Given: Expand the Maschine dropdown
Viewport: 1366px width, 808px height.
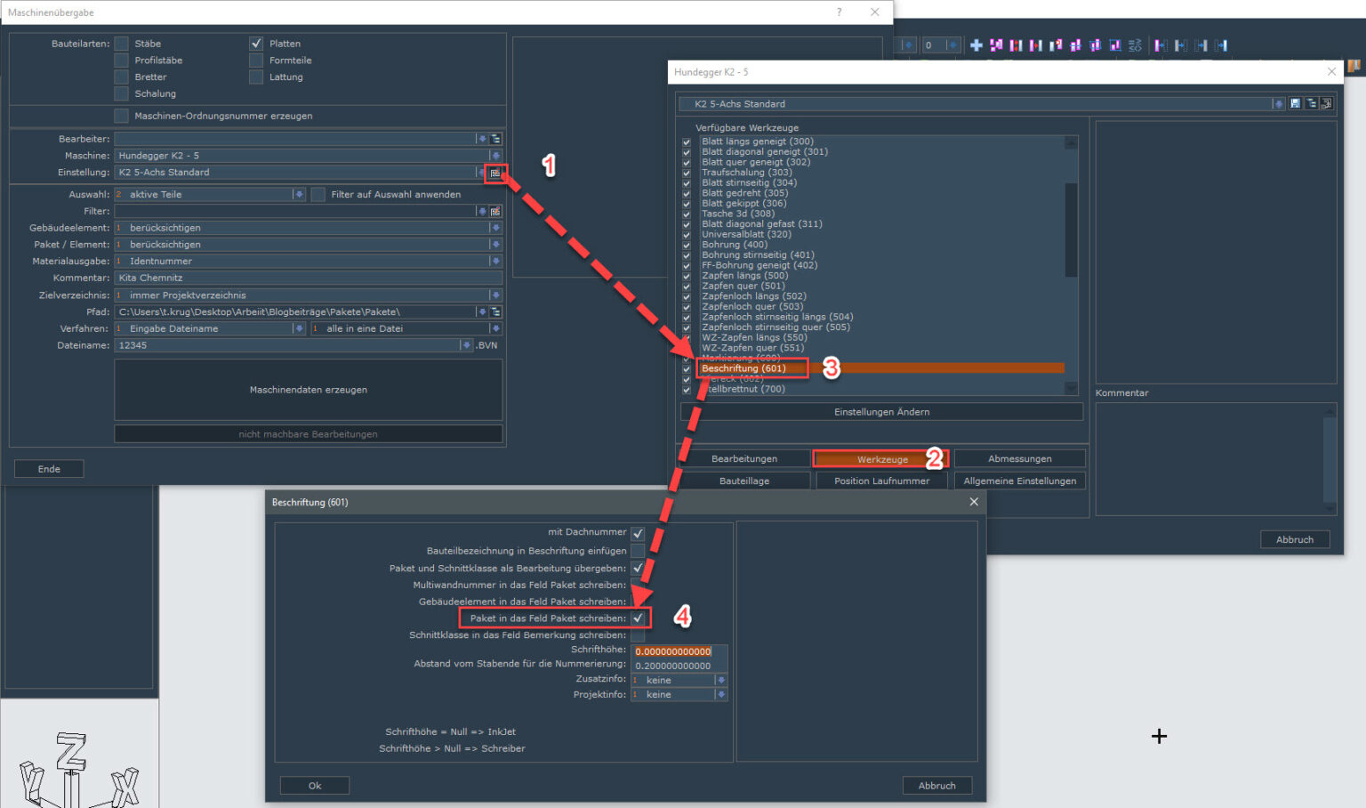Looking at the screenshot, I should tap(495, 156).
